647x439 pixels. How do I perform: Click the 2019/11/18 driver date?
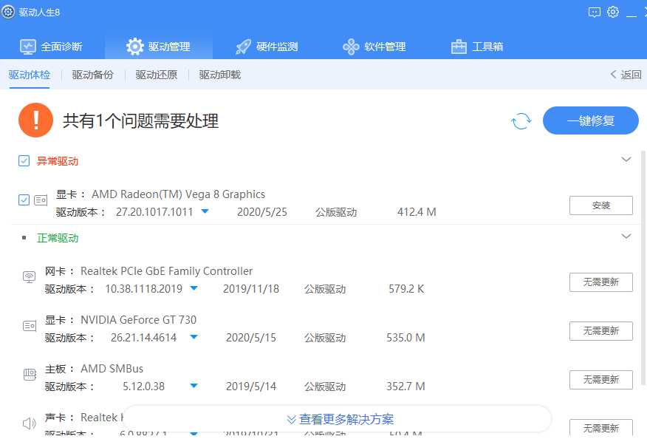(251, 289)
